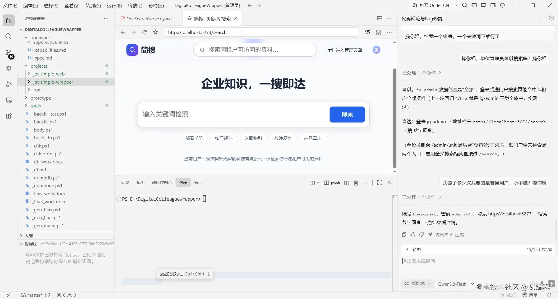The height and width of the screenshot is (299, 558).
Task: Open the 运行(R) menu
Action: 114,6
